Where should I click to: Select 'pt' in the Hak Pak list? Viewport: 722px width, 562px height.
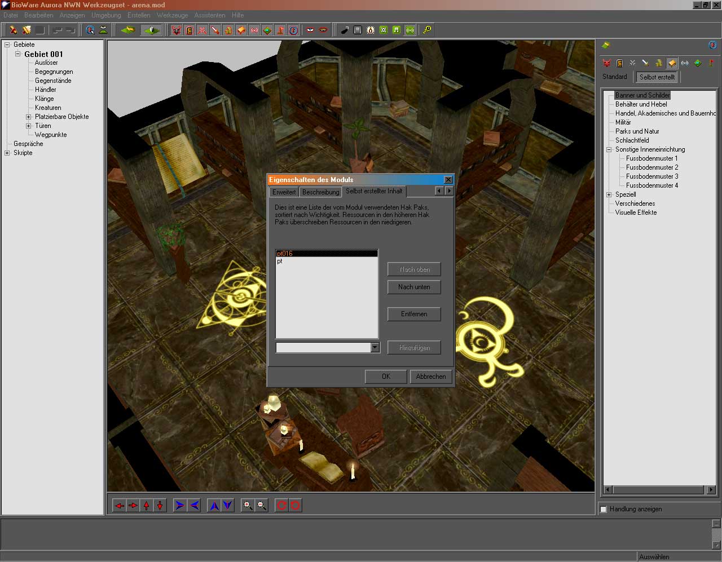[280, 262]
